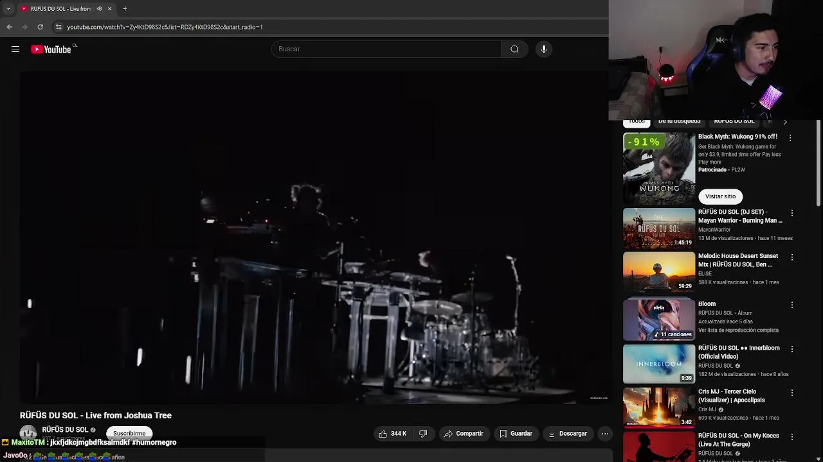Open a new browser tab
This screenshot has height=462, width=823.
125,8
